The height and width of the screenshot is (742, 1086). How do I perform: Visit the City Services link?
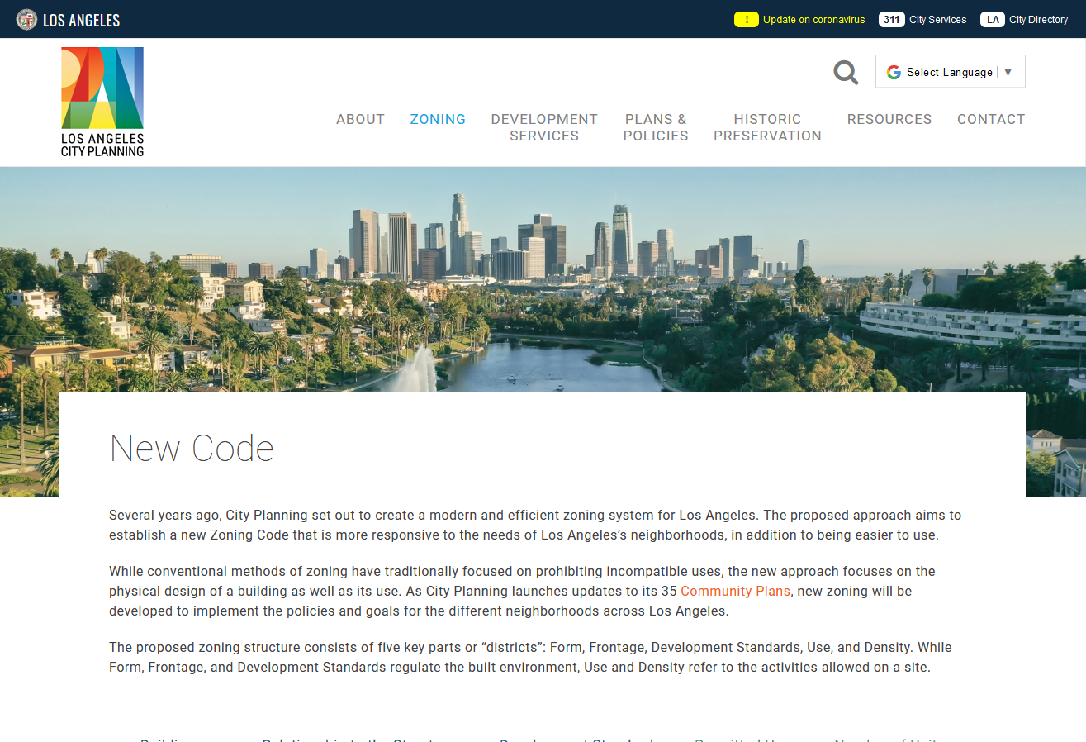pos(937,20)
